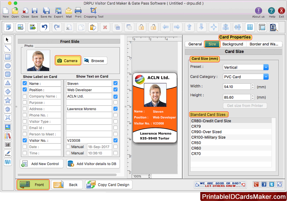Toggle show-text checkbox for Steven
Screen dimensions: 287x201
pyautogui.click(x=115, y=83)
